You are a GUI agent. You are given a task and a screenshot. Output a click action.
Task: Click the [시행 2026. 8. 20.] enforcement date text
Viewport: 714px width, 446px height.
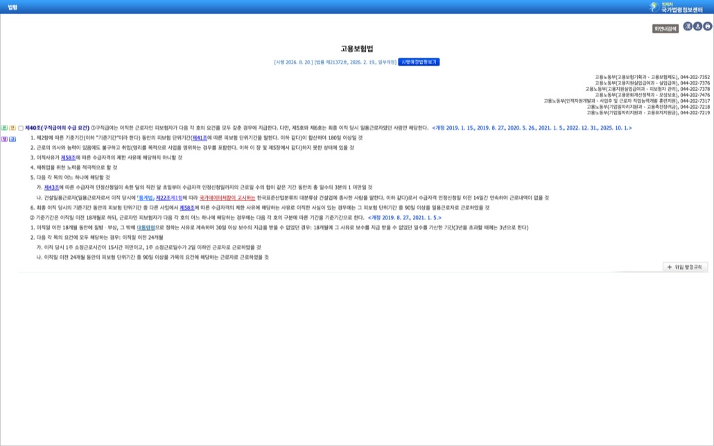[293, 62]
